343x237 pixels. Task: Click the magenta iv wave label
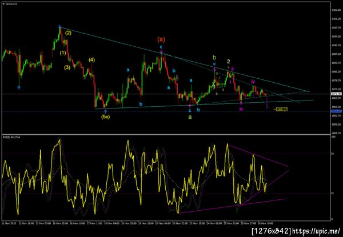pos(253,82)
